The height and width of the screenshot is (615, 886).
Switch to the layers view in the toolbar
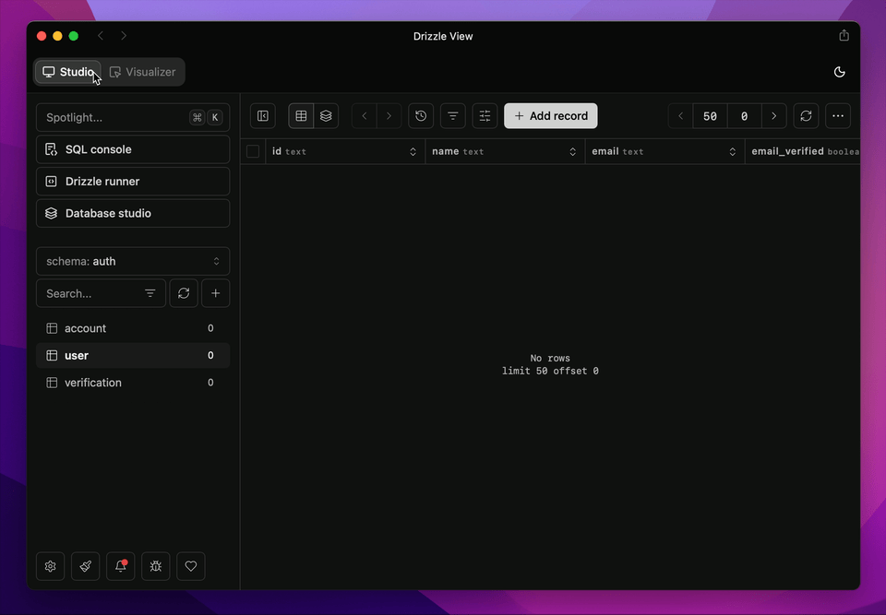(326, 115)
